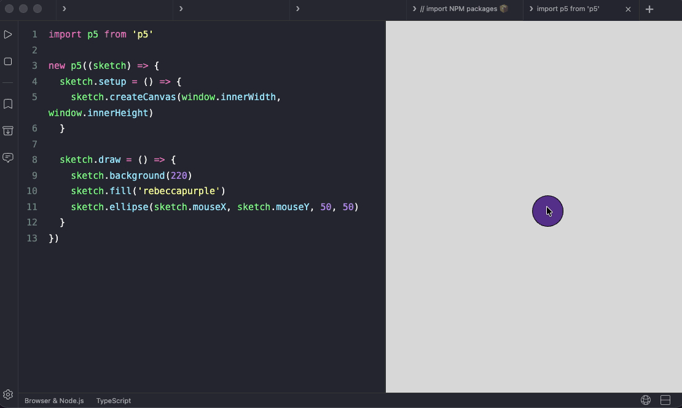Add a new tab with the plus icon
Viewport: 682px width, 408px height.
pos(649,9)
